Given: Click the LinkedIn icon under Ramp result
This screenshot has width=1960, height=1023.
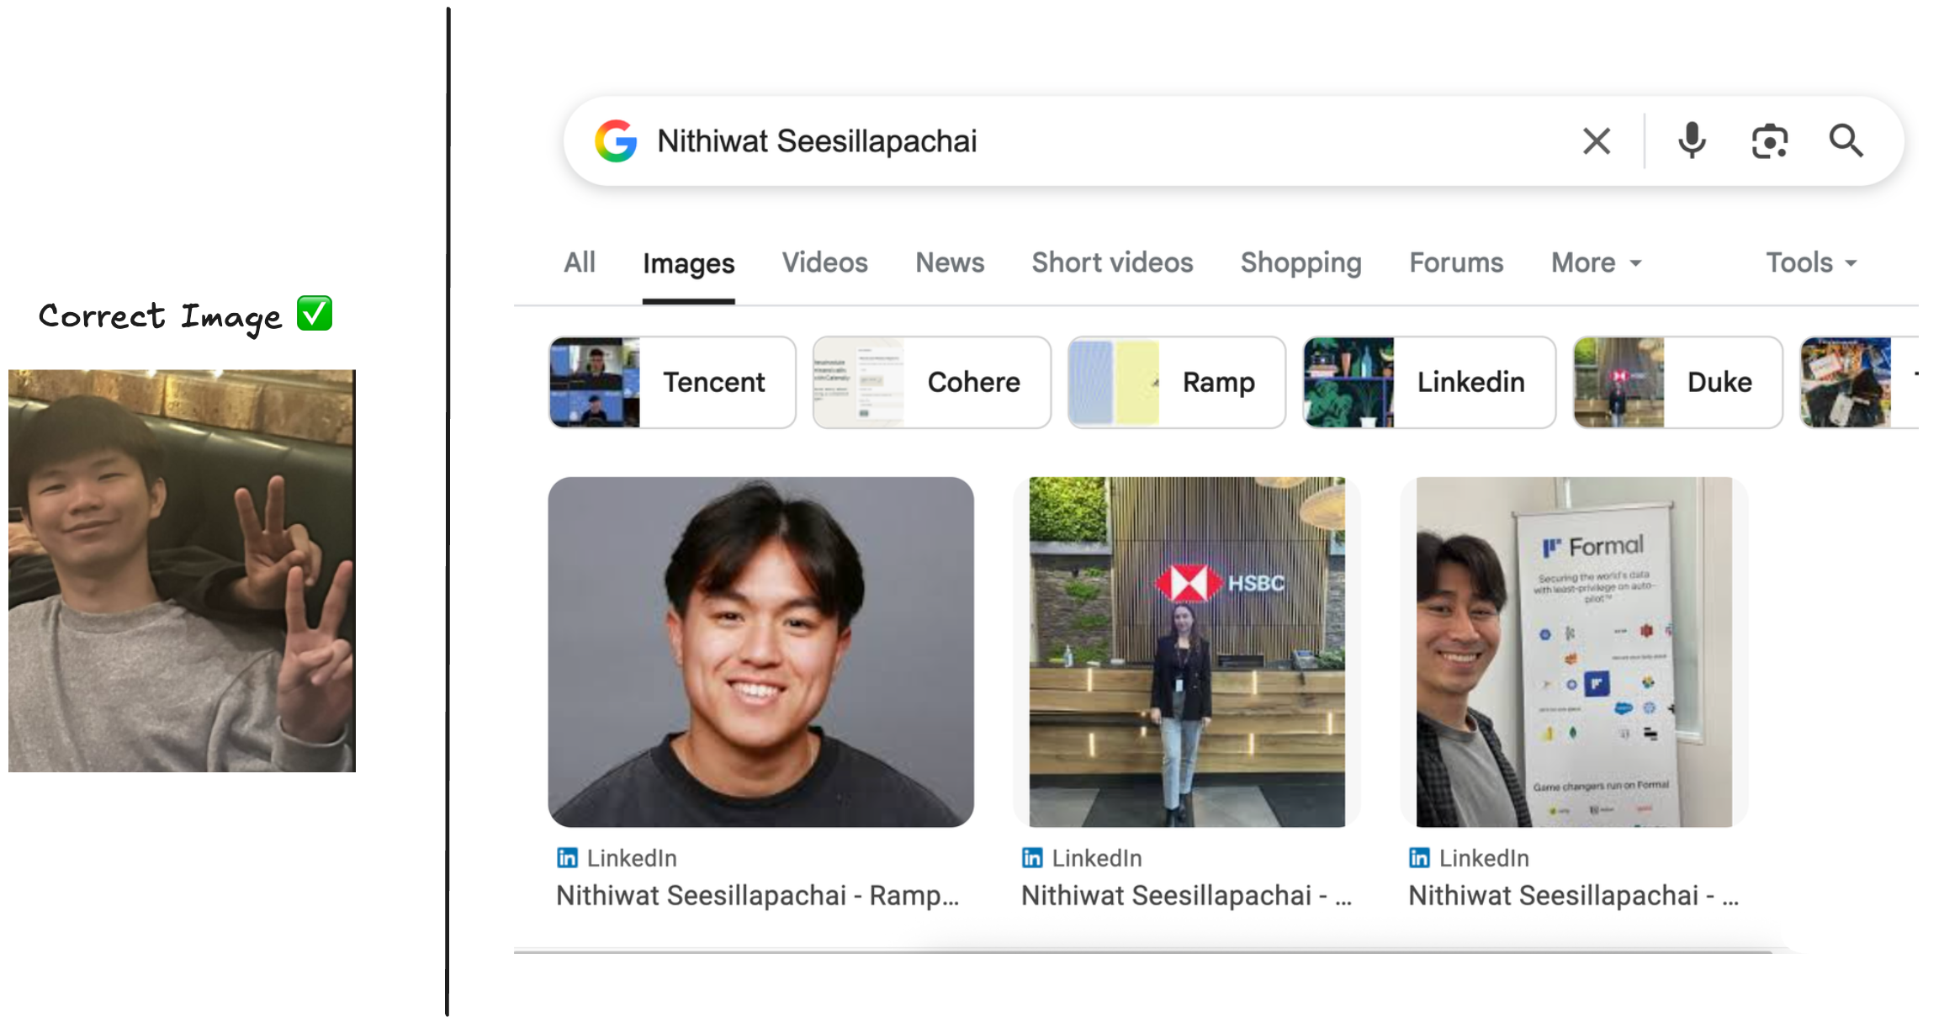Looking at the screenshot, I should 567,857.
